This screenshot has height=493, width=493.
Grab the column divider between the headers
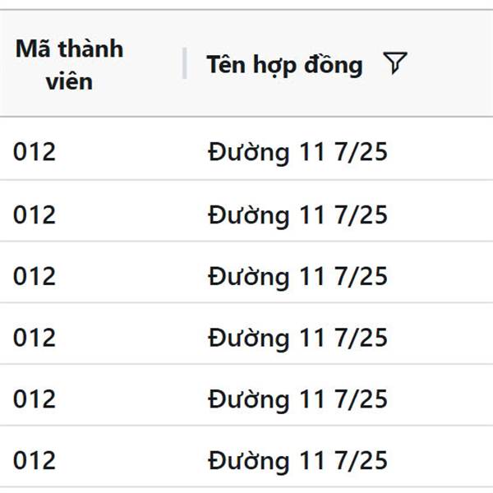point(185,63)
